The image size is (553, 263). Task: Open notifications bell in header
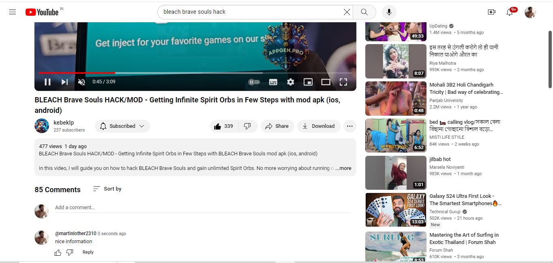point(510,12)
